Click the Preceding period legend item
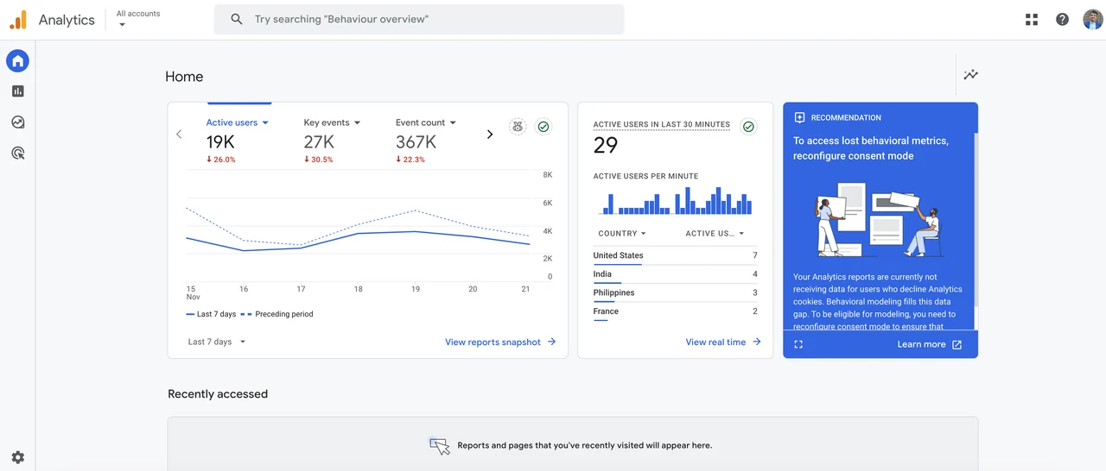 point(276,314)
